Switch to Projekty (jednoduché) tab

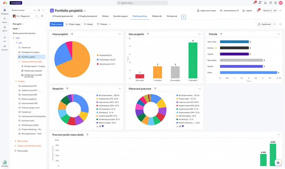(x=63, y=16)
